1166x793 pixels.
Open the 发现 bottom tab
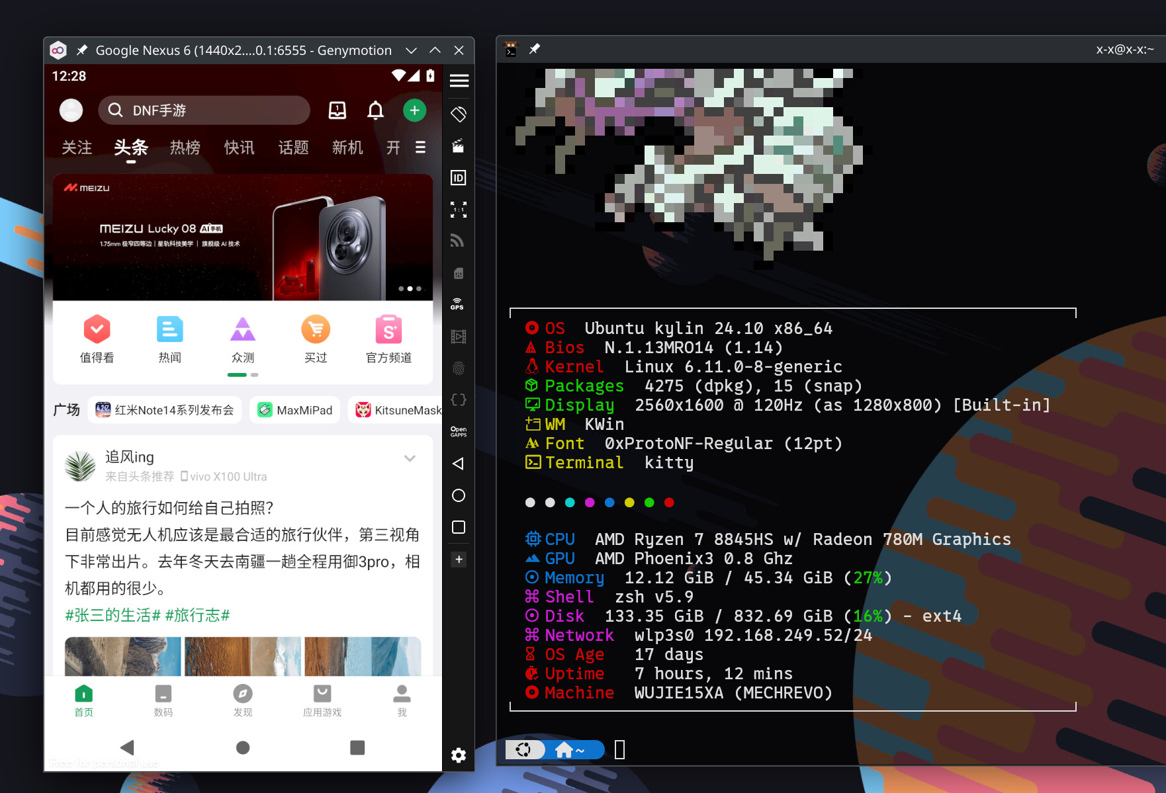pos(243,700)
